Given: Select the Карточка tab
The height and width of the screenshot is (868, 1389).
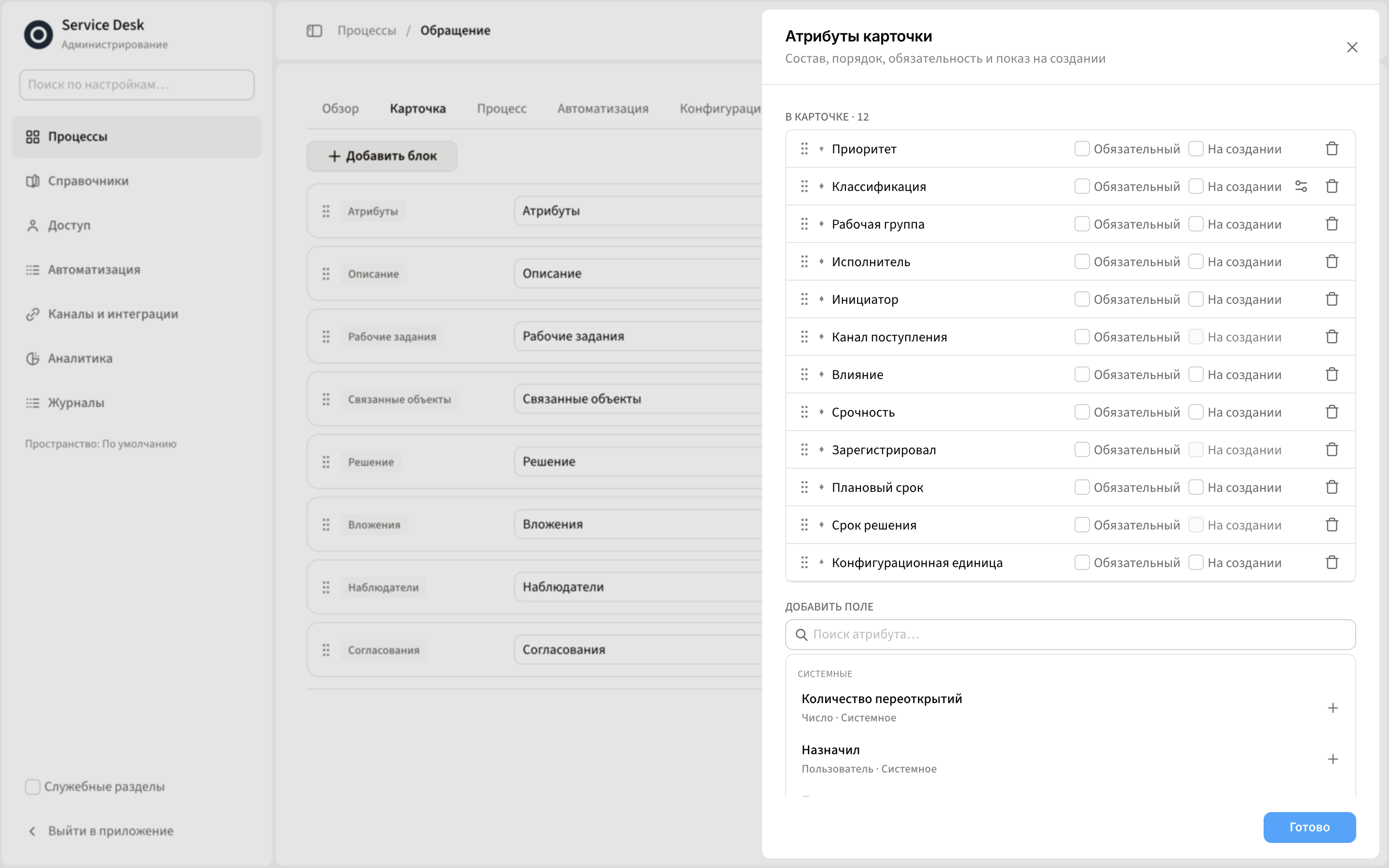Looking at the screenshot, I should coord(417,108).
